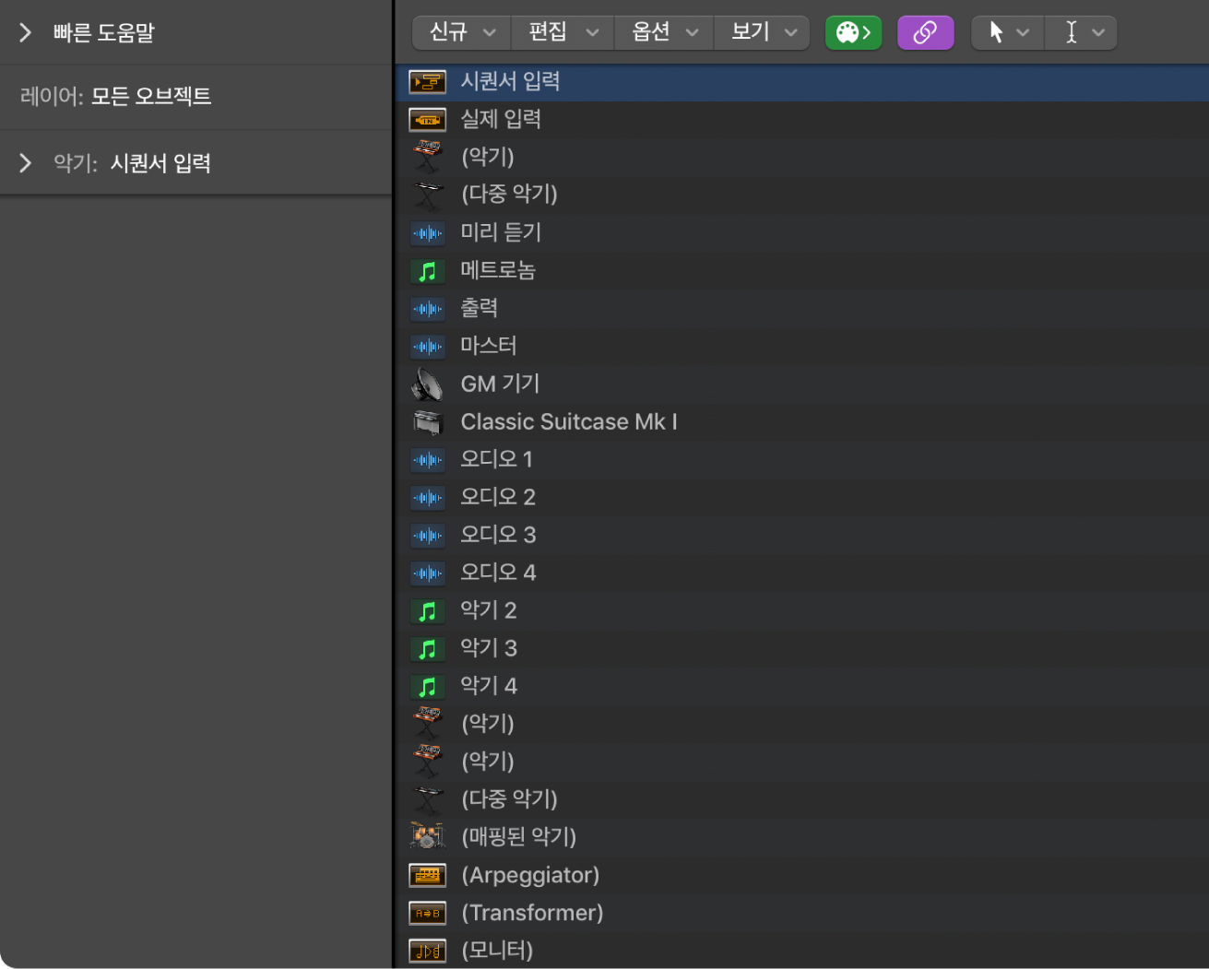Screen dimensions: 1209x969
Task: Click the 미리 듣기 waveform icon
Action: [x=427, y=233]
